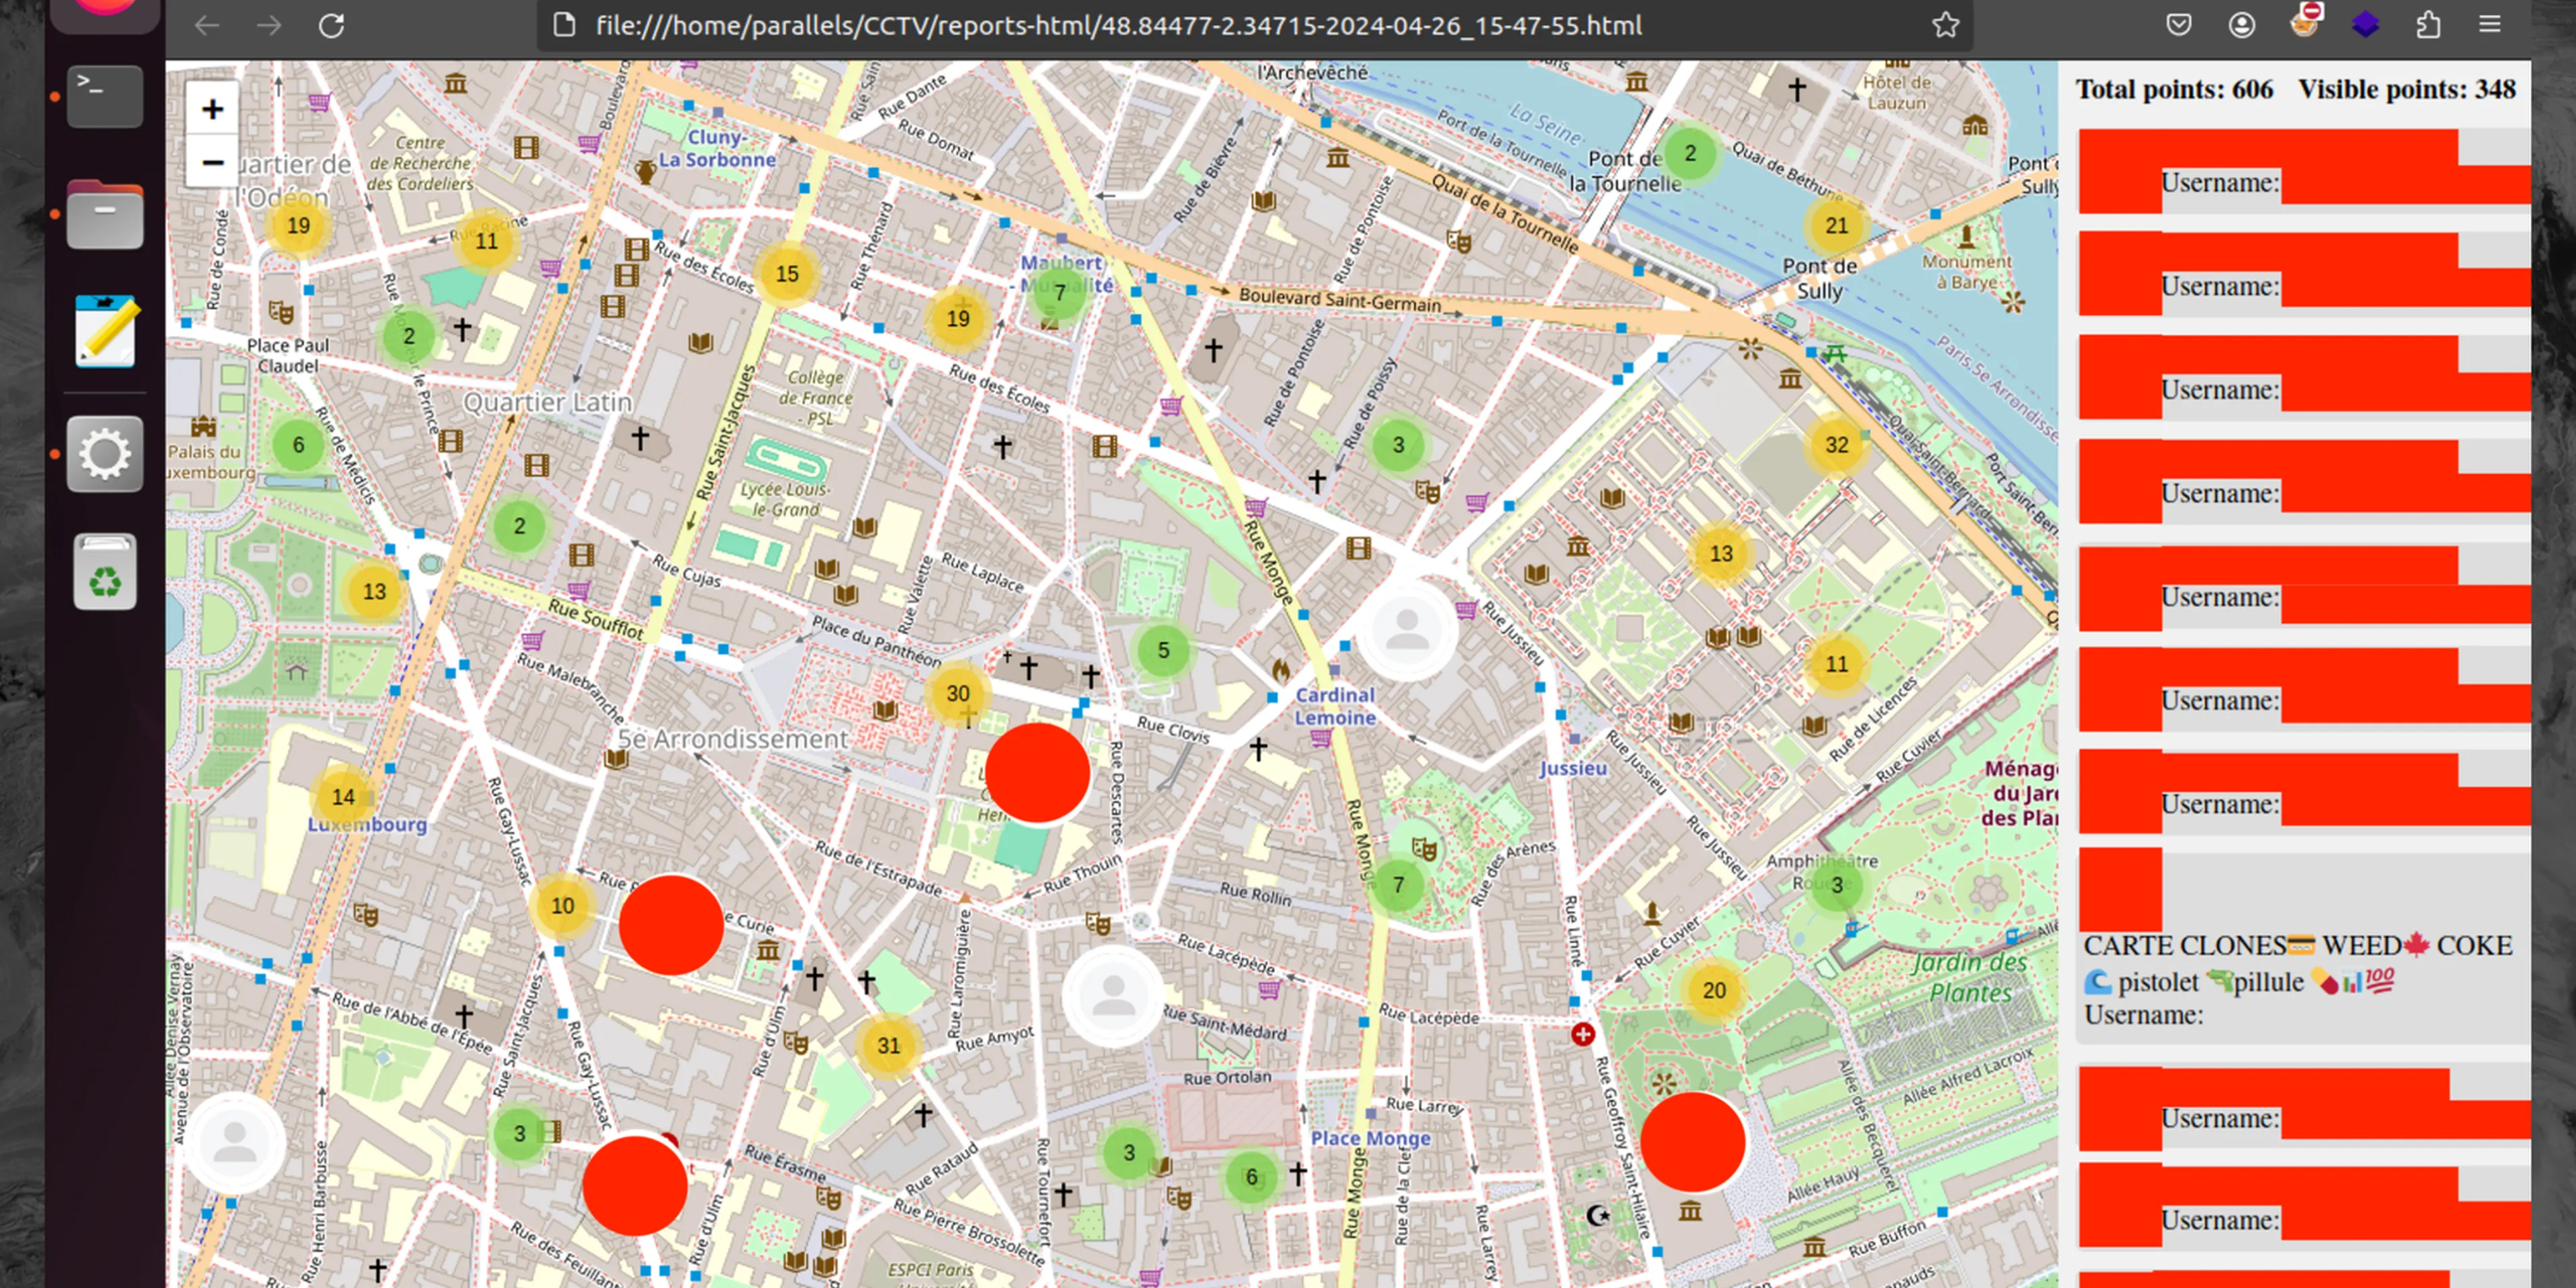Go back with the browser back arrow

pyautogui.click(x=207, y=25)
